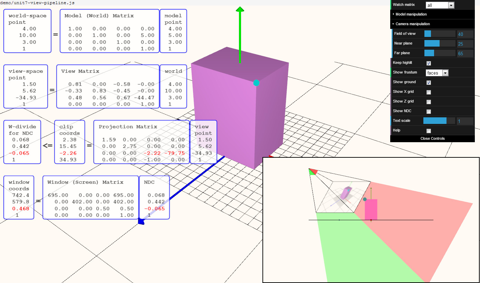
Task: Disable the Show ground checkbox
Action: coord(429,82)
